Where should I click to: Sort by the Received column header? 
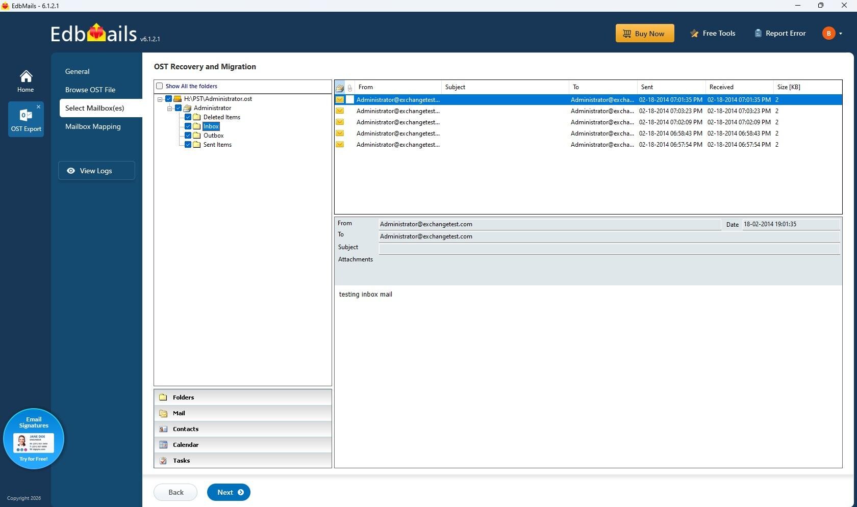click(x=740, y=87)
